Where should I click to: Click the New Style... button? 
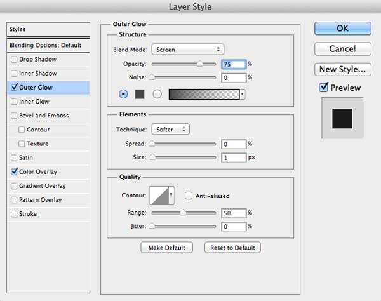pyautogui.click(x=343, y=69)
